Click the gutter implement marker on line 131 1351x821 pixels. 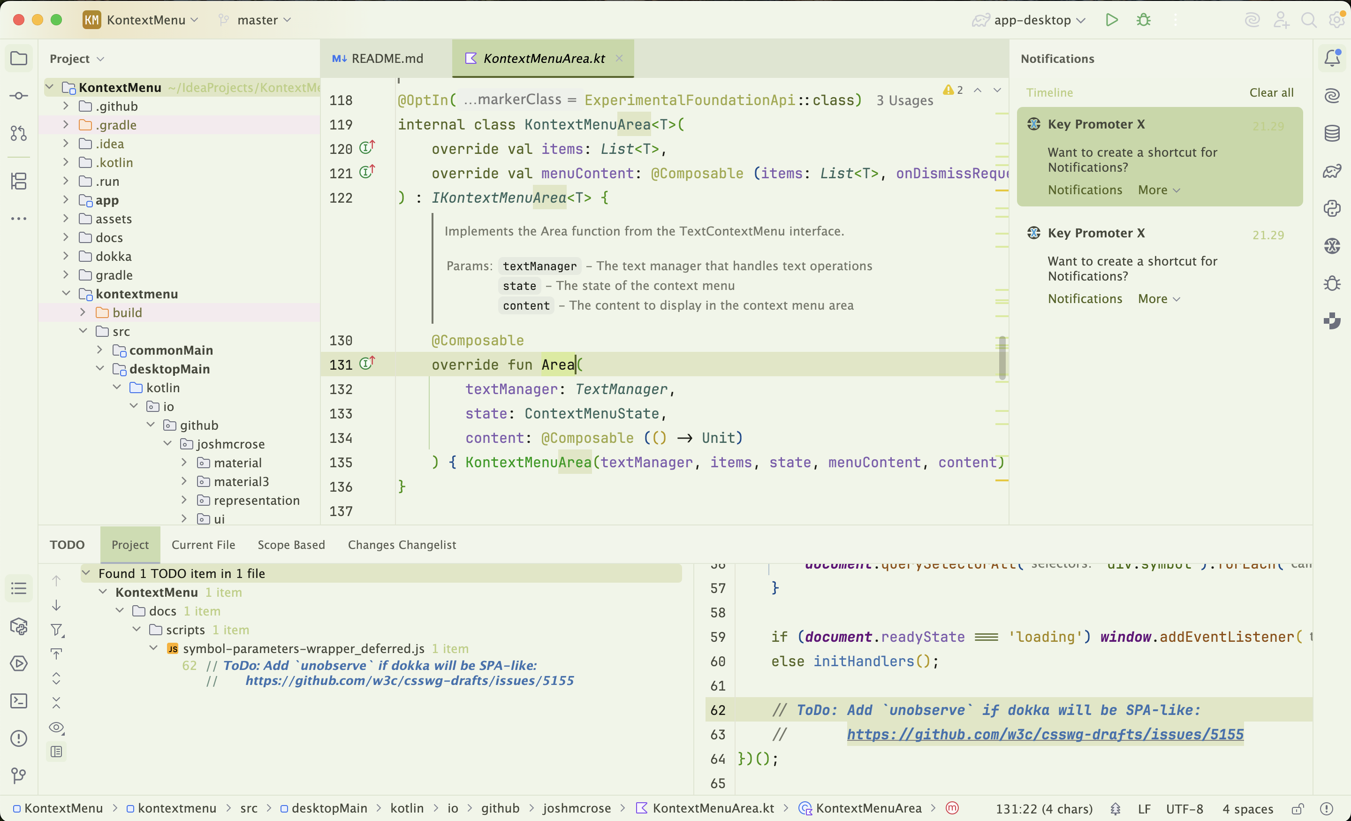click(367, 363)
